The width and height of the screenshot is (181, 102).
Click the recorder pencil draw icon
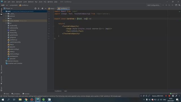tap(176, 96)
